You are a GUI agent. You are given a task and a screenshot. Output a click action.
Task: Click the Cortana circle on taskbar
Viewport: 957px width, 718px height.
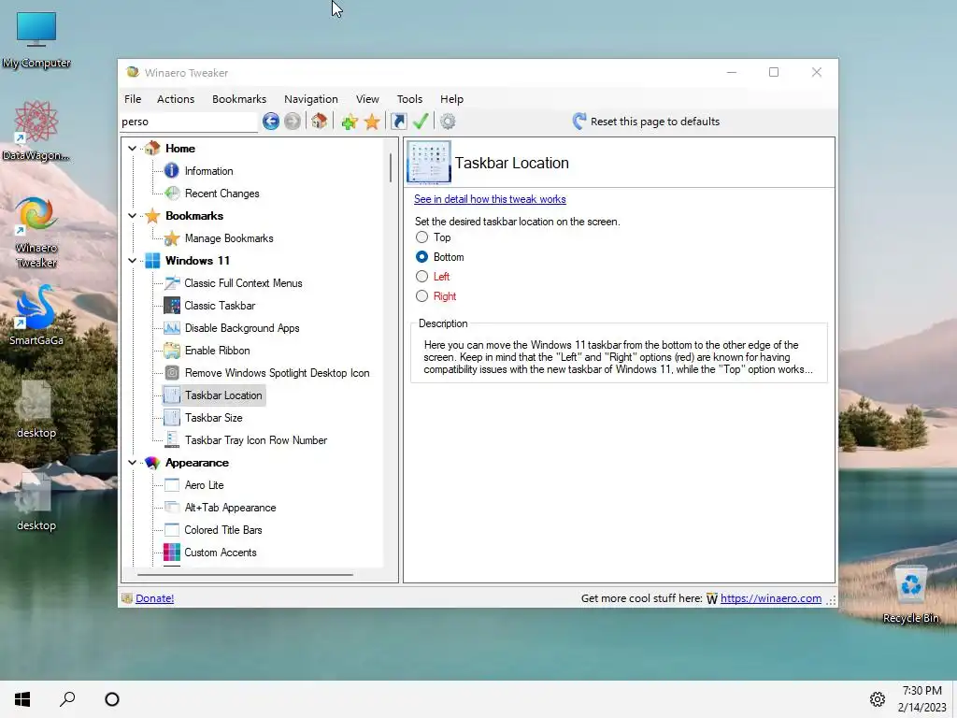pyautogui.click(x=112, y=699)
